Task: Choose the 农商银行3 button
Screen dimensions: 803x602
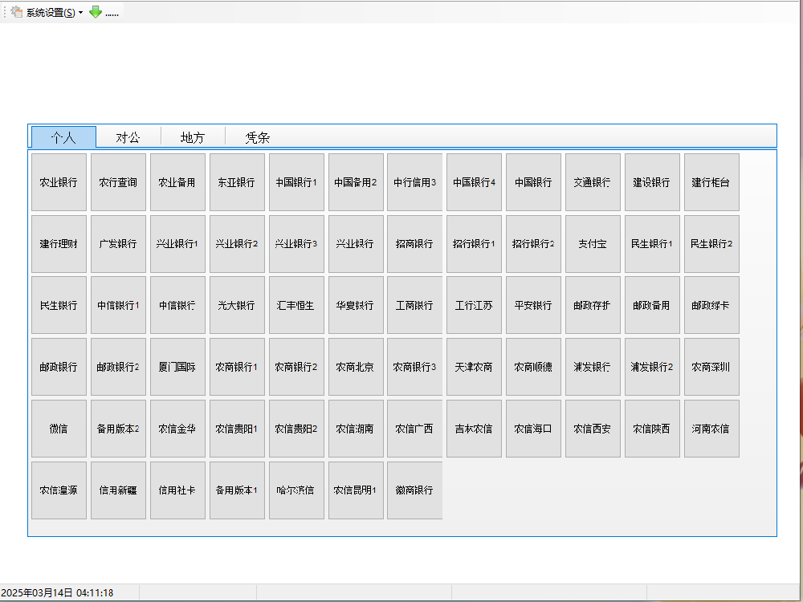Action: tap(415, 367)
